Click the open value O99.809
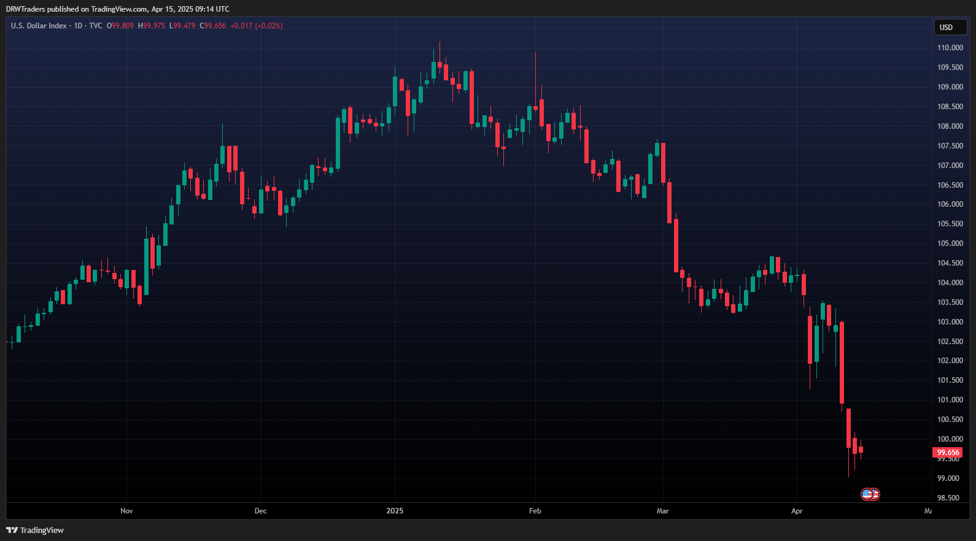This screenshot has width=976, height=541. [x=120, y=26]
